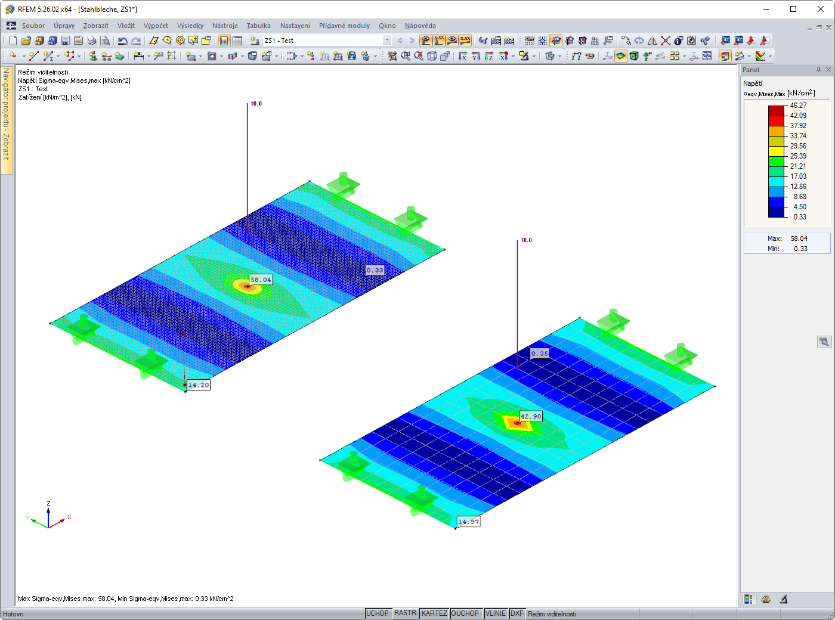Viewport: 835px width, 620px height.
Task: Close the Panel side pane
Action: (828, 70)
